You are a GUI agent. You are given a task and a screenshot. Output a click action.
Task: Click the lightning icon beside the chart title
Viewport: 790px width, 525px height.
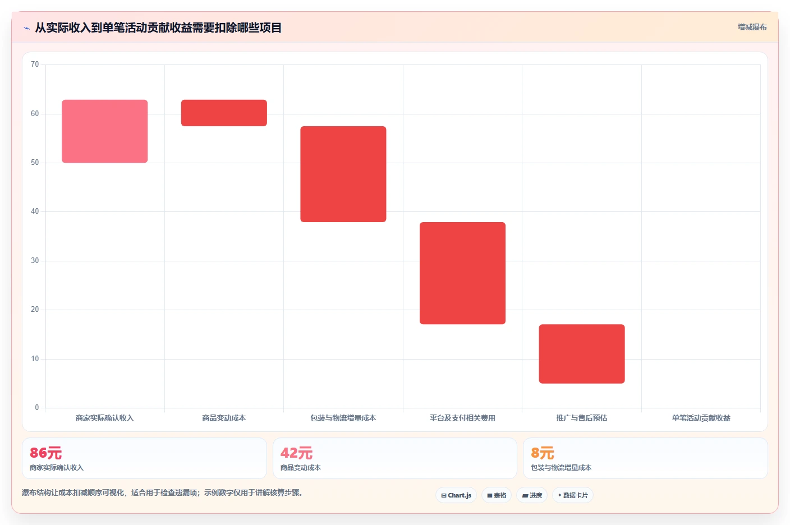click(26, 28)
